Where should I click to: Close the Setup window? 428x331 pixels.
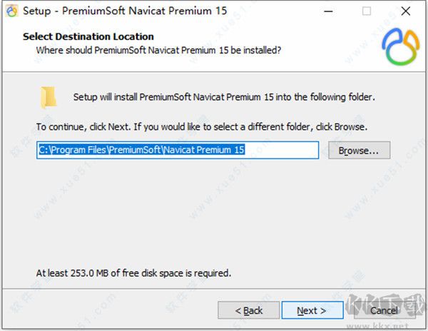click(404, 11)
